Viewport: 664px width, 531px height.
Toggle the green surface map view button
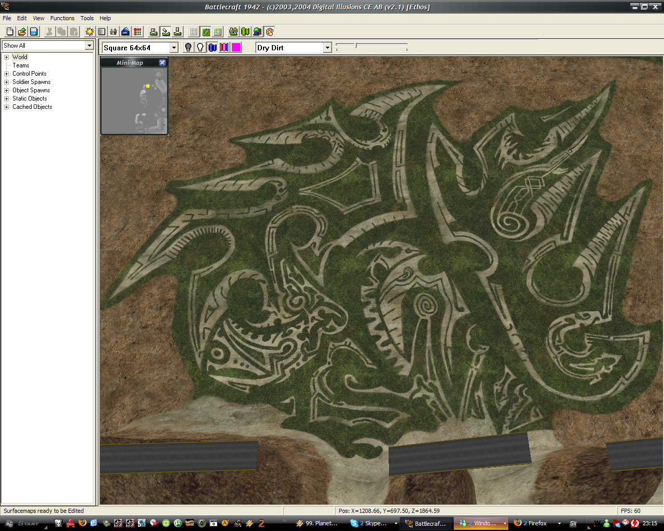205,32
